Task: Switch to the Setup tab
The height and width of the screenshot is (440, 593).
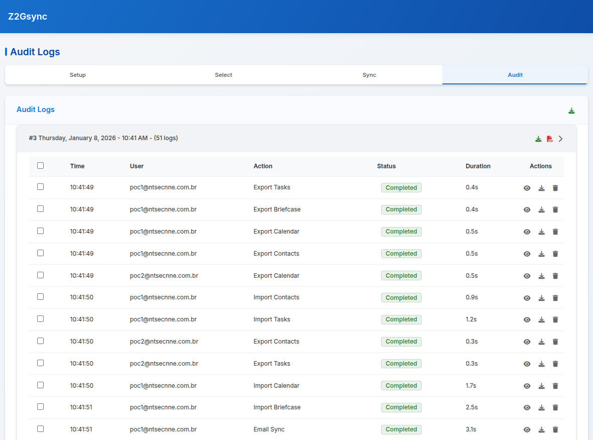Action: pyautogui.click(x=77, y=74)
